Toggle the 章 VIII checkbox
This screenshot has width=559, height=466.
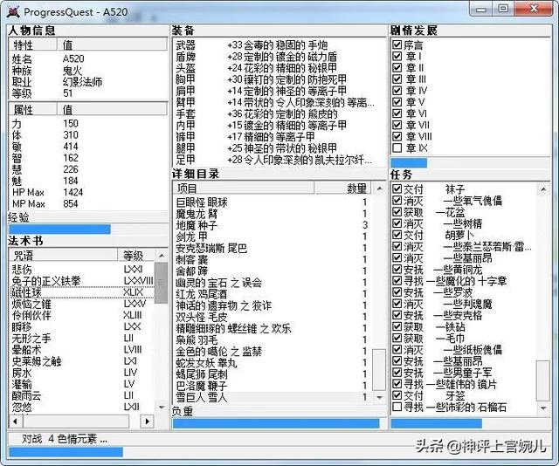tap(397, 136)
